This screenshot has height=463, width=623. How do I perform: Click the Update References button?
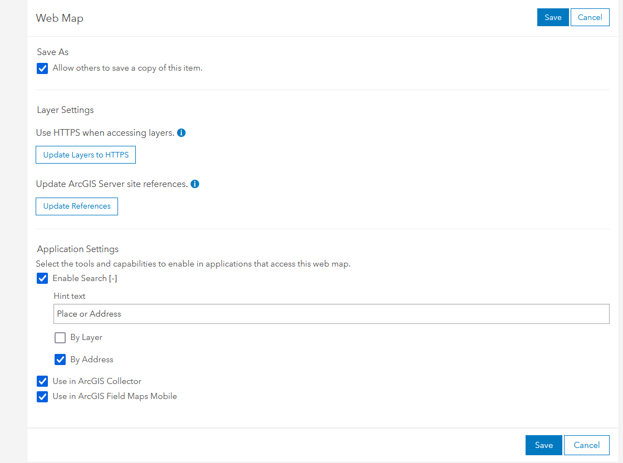pos(76,206)
